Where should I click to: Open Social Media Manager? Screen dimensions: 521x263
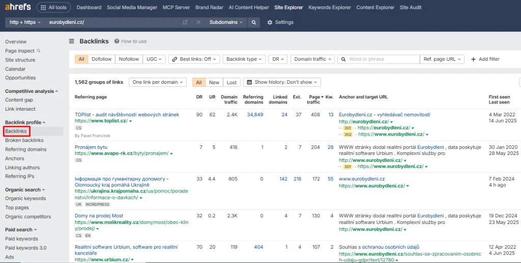tap(132, 7)
